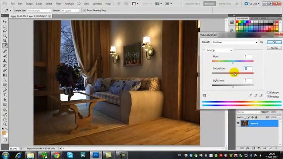Select the Brush tool
The image size is (283, 159).
[5, 56]
